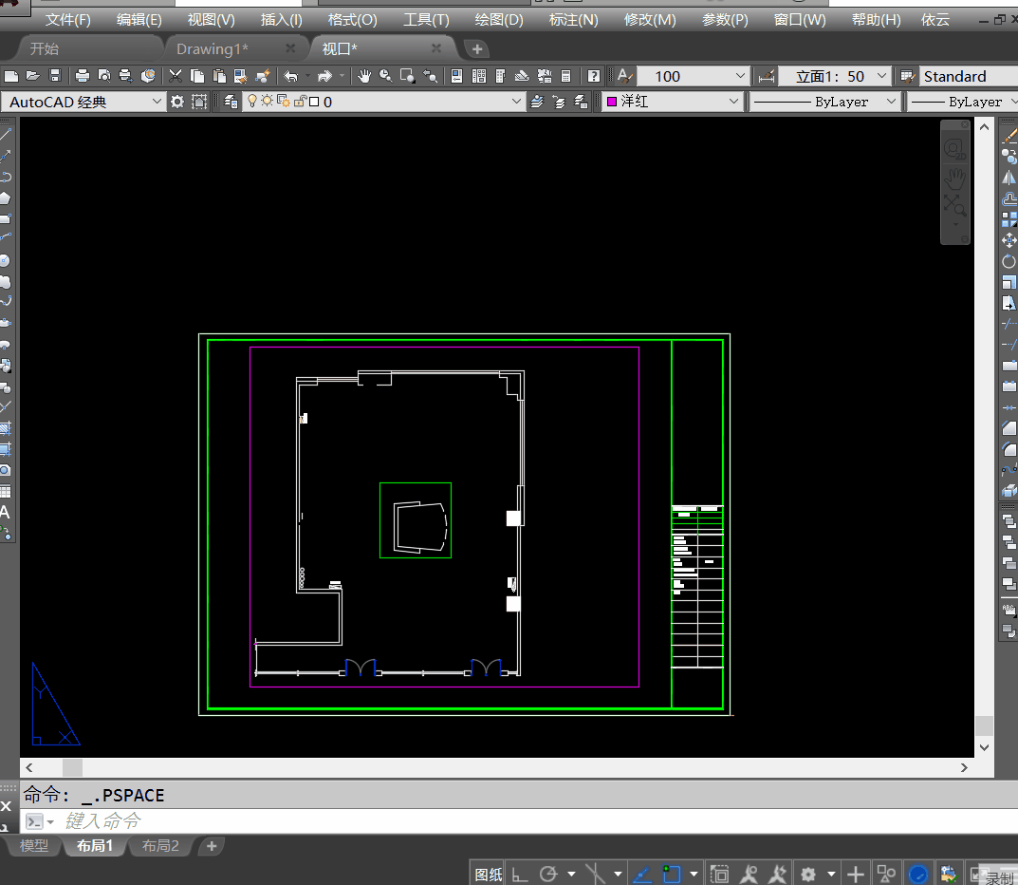
Task: Toggle paper/model space with 图纸 button
Action: 489,874
